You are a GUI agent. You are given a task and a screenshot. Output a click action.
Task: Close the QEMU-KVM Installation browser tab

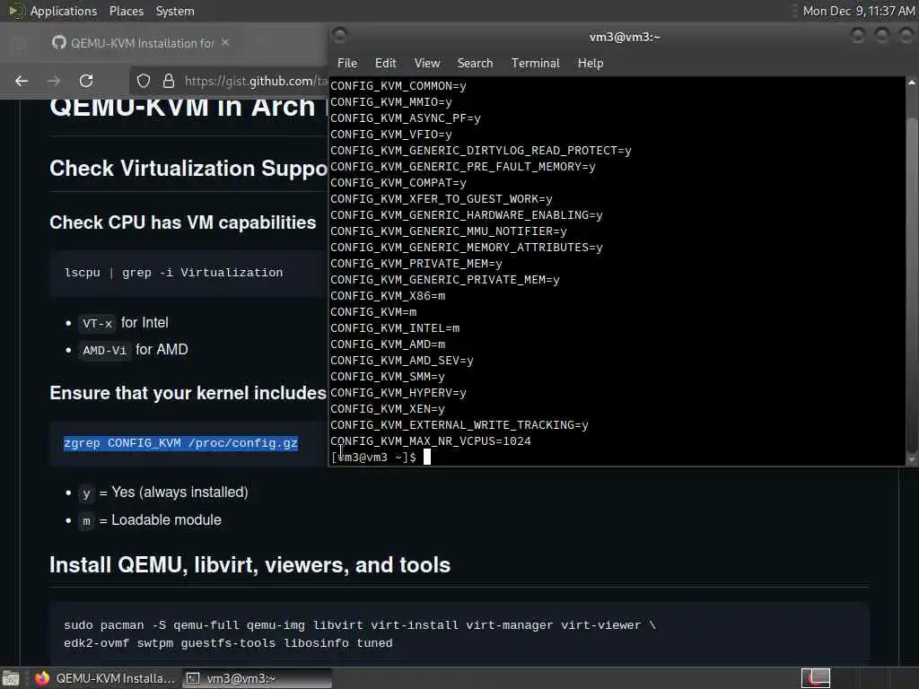pos(225,43)
